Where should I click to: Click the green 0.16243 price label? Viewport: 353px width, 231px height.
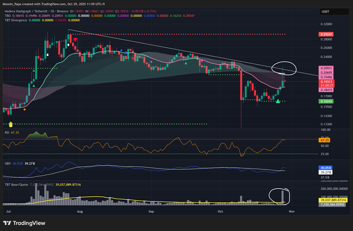pyautogui.click(x=326, y=101)
